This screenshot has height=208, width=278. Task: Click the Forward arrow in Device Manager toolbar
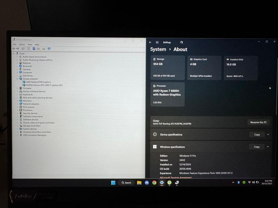click(18, 49)
